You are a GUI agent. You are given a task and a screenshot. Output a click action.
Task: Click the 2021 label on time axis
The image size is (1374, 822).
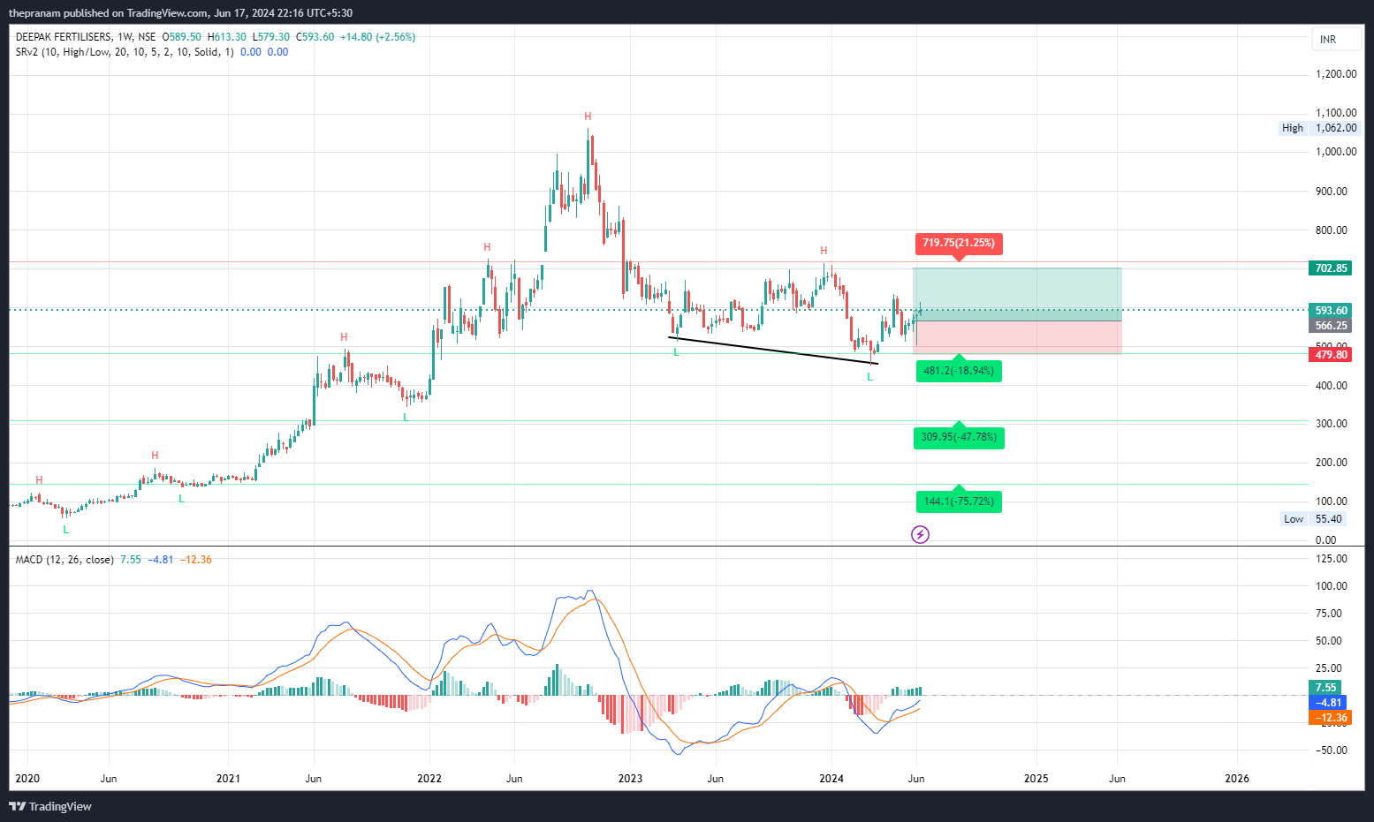(228, 779)
